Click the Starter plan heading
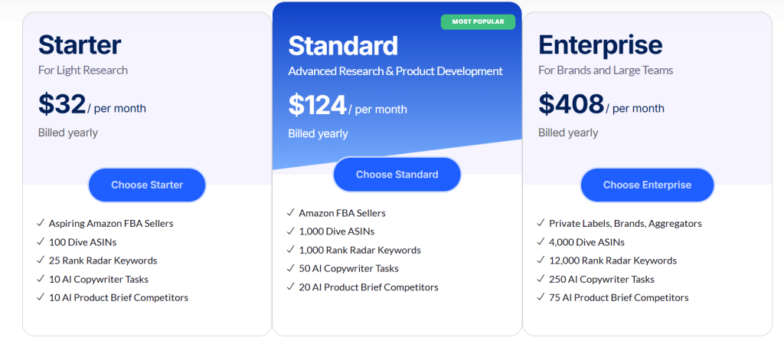 tap(80, 45)
